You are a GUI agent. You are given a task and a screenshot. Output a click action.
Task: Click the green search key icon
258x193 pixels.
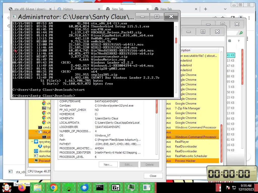241,33
